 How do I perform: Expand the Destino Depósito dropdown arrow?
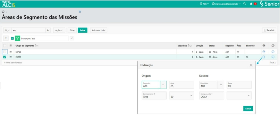[221, 85]
